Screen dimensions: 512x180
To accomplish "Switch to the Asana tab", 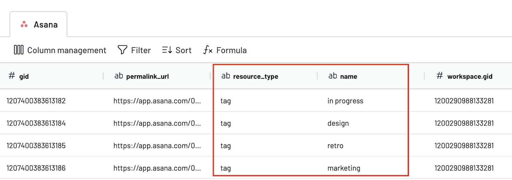I will click(x=45, y=25).
